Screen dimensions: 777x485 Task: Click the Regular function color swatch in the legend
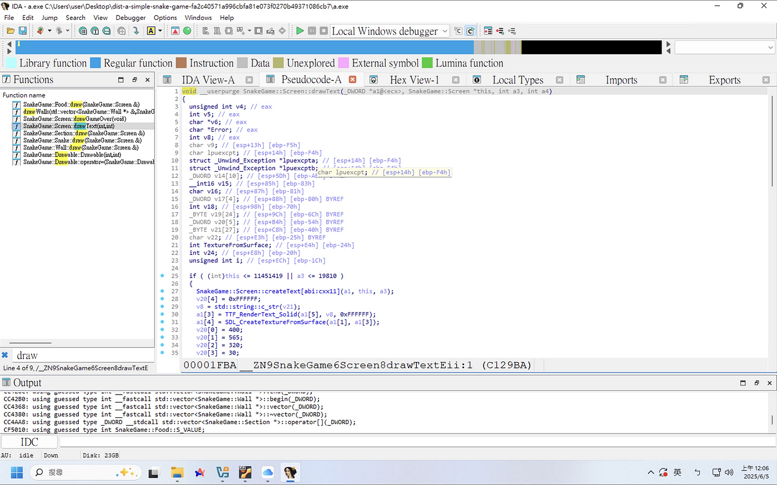pyautogui.click(x=95, y=63)
